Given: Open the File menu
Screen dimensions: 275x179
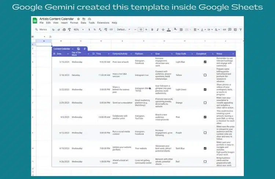Looking at the screenshot, I should [x=41, y=23].
